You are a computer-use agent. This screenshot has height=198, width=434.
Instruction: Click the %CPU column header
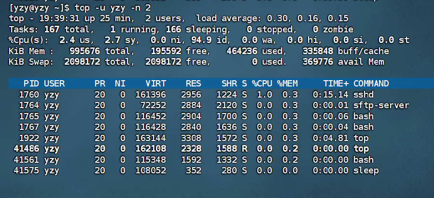pyautogui.click(x=262, y=84)
